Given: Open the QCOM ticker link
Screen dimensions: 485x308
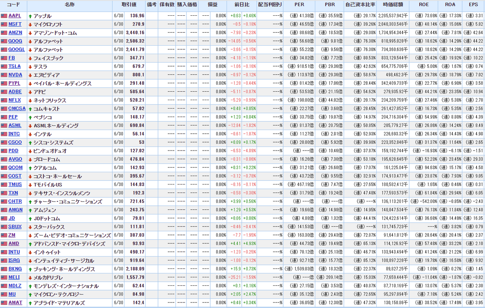Looking at the screenshot, I should coord(15,168).
